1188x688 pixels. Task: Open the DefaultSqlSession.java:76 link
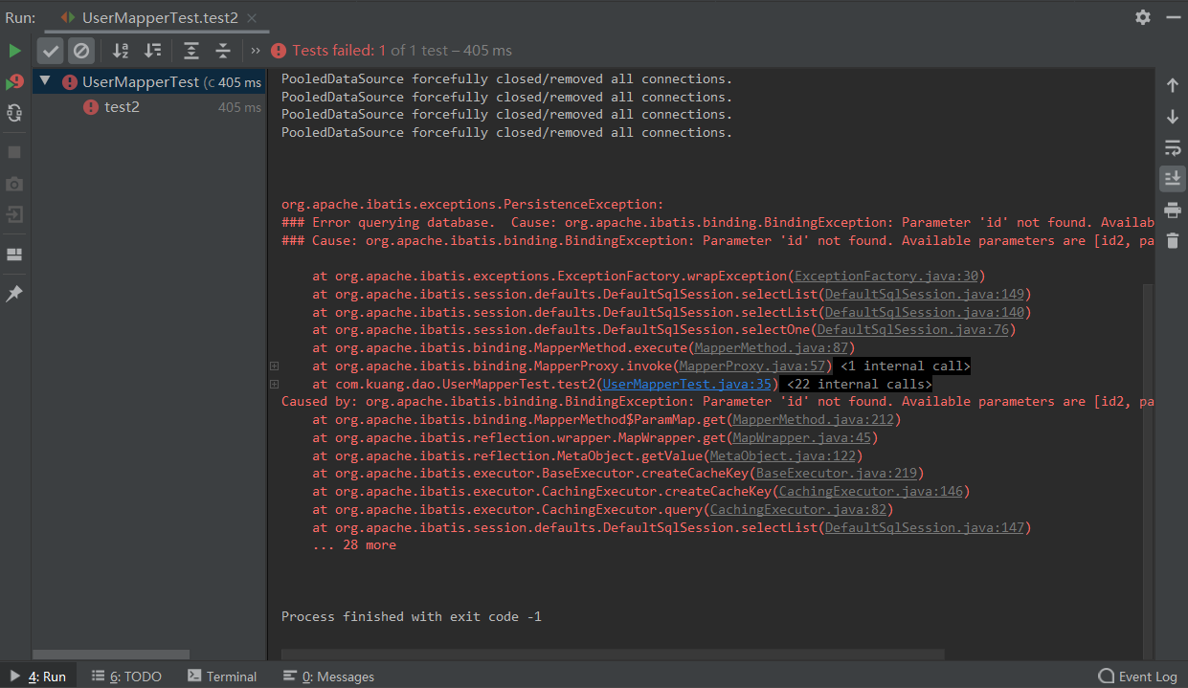pos(913,330)
